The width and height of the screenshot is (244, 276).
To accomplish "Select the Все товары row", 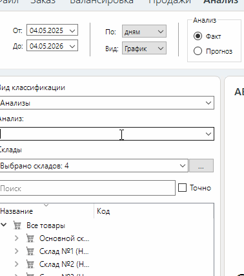I will (x=107, y=225).
